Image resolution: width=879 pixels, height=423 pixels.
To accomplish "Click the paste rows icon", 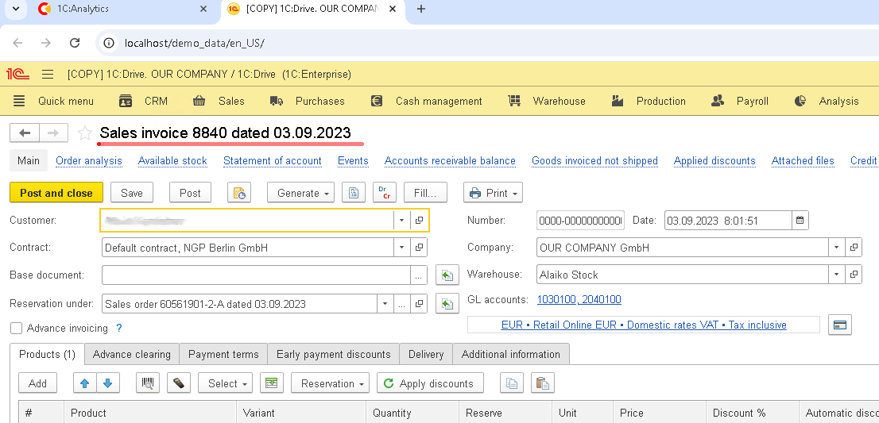I will tap(542, 383).
